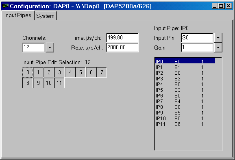Viewport: 235px width, 160px height.
Task: Toggle input pipe button 0
Action: tap(28, 72)
